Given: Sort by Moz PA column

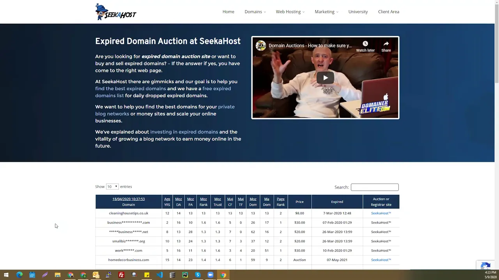Looking at the screenshot, I should click(190, 201).
